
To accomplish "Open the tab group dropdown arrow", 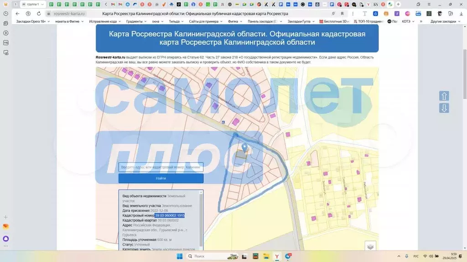I will [x=42, y=5].
